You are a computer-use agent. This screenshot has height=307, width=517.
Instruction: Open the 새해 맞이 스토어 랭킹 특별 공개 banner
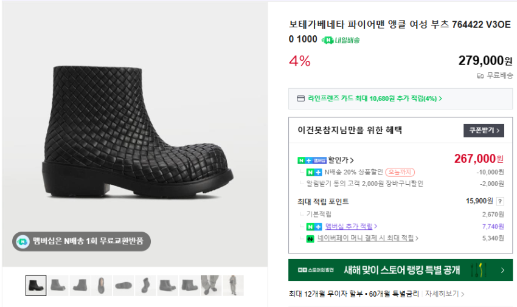pos(400,270)
